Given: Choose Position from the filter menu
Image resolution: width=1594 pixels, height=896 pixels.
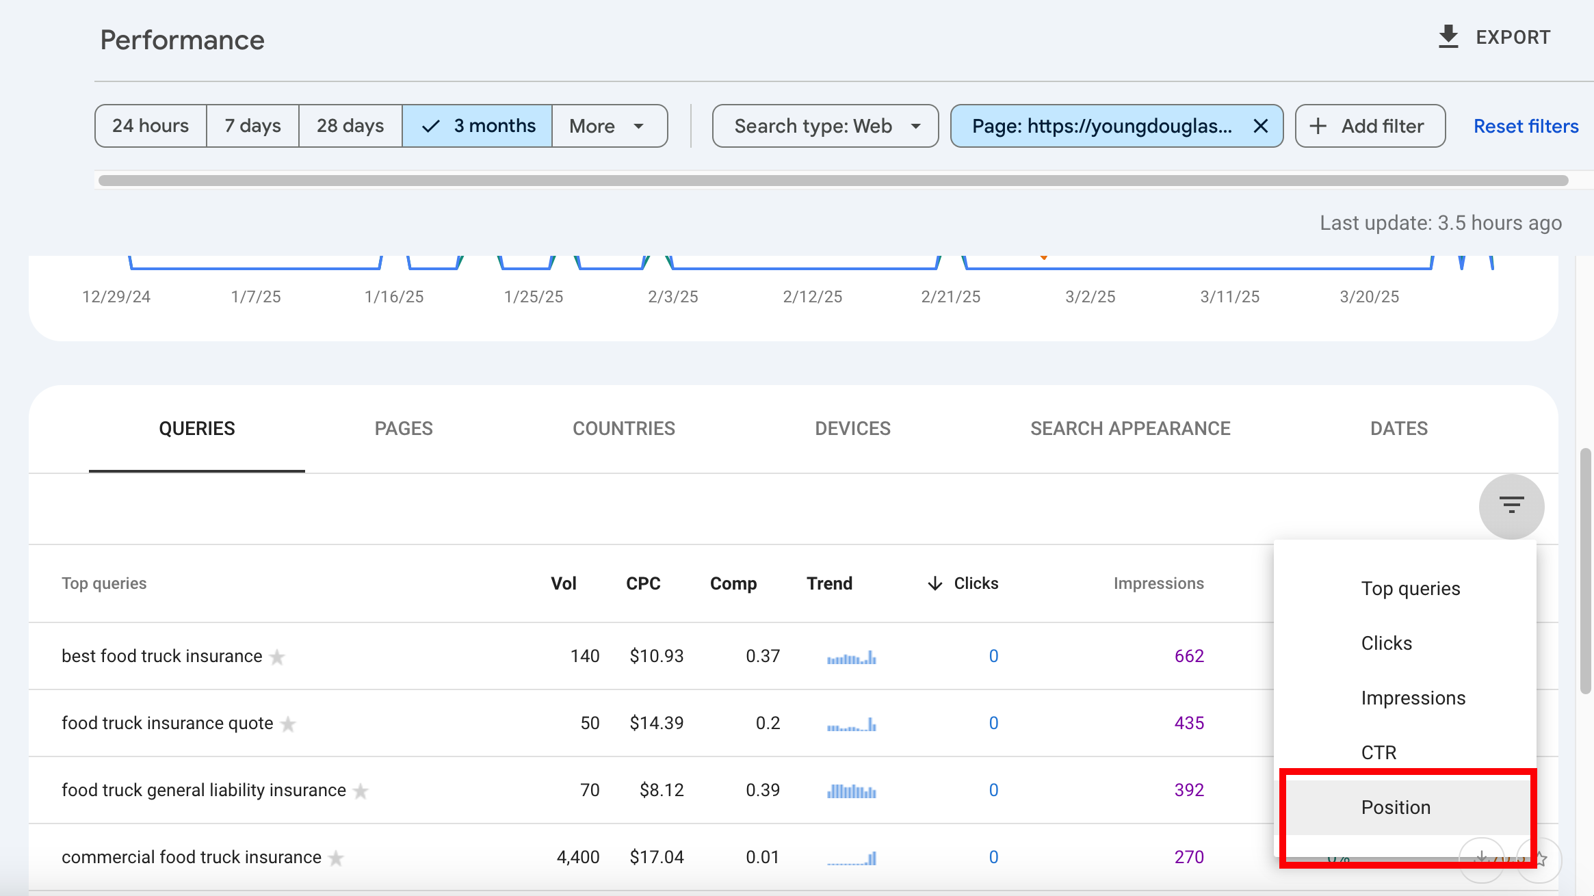Looking at the screenshot, I should point(1396,807).
